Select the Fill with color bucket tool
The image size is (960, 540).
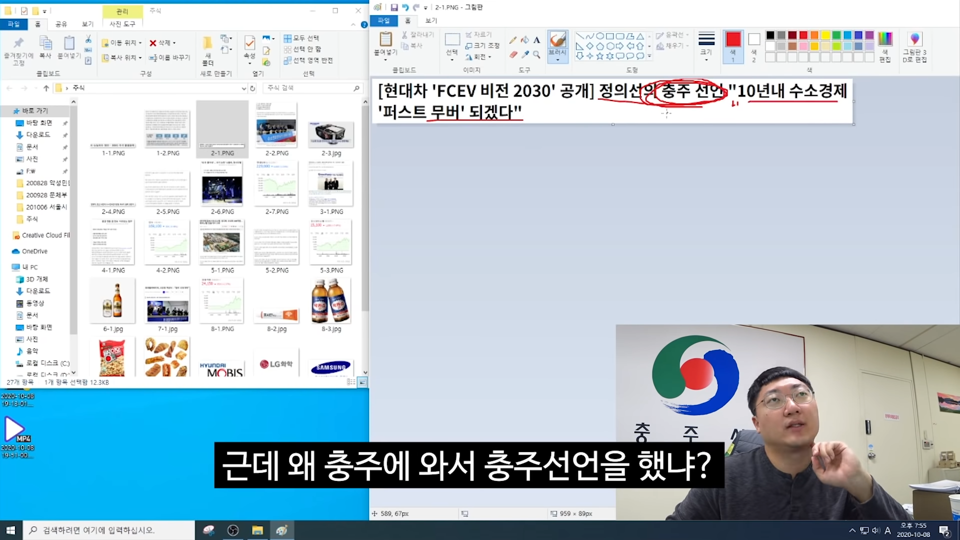click(524, 40)
